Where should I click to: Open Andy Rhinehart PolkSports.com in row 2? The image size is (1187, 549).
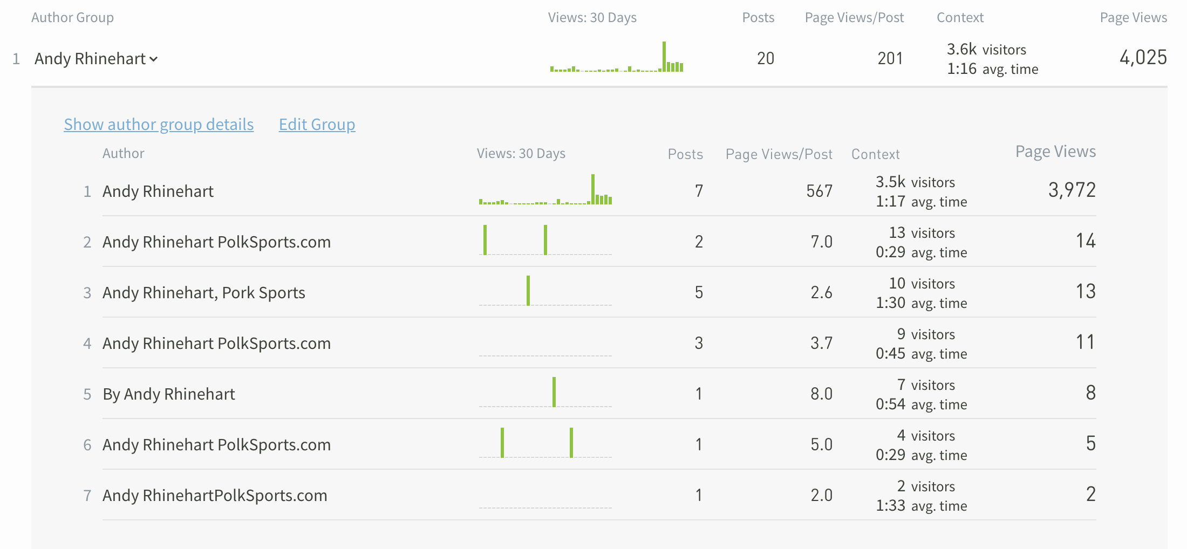(216, 242)
